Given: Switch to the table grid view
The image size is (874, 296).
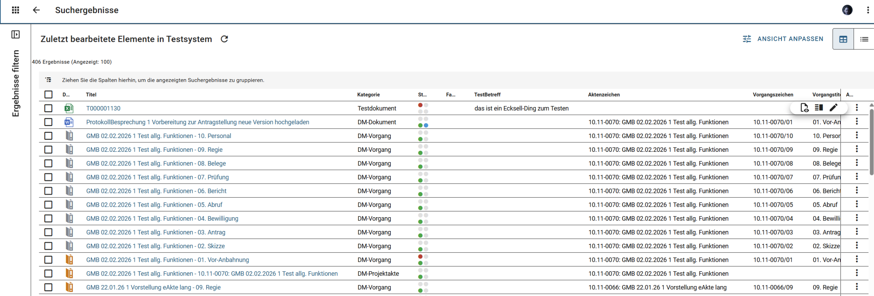Looking at the screenshot, I should [x=843, y=39].
